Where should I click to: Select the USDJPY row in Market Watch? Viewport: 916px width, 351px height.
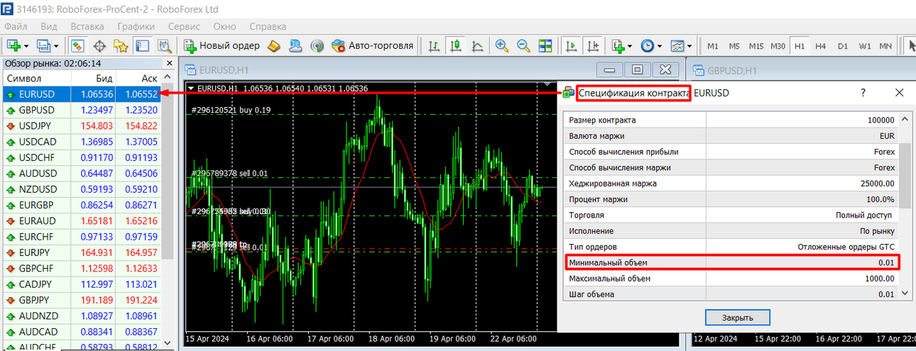[81, 126]
